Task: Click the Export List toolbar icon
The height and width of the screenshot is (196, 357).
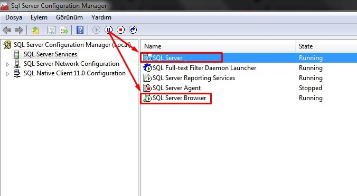Action: [x=64, y=30]
